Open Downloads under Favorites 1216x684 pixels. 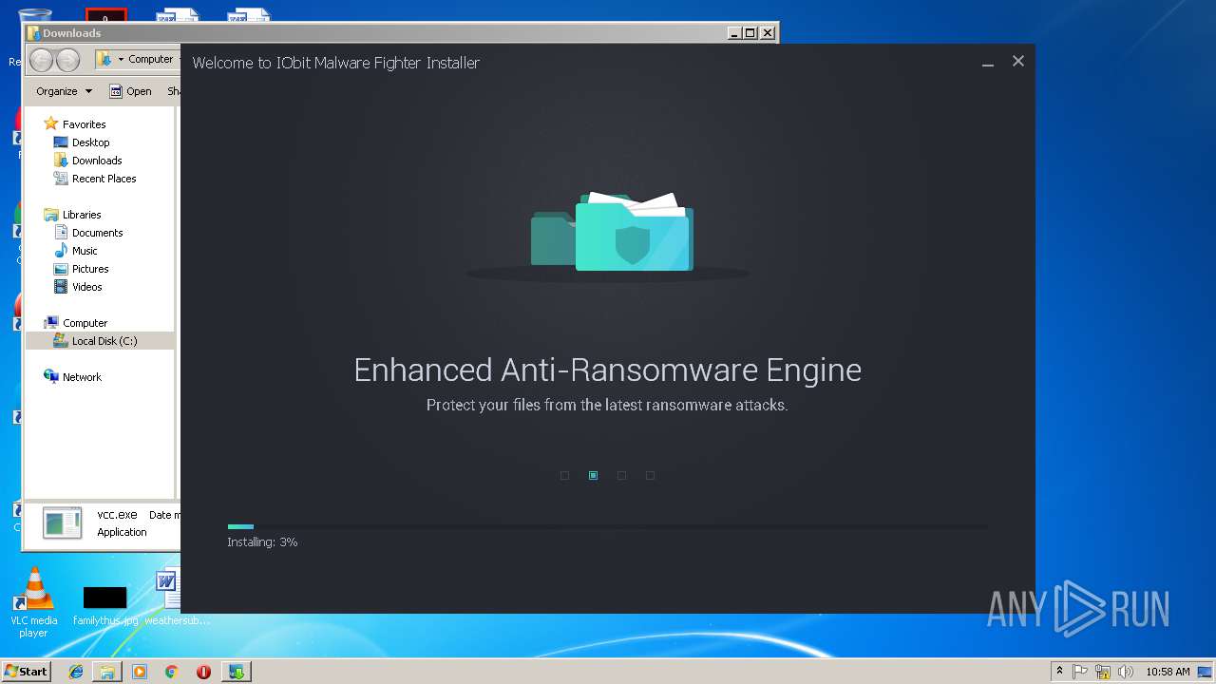click(x=97, y=161)
